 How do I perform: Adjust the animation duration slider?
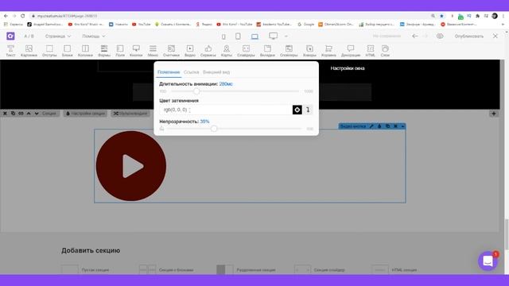[x=196, y=91]
